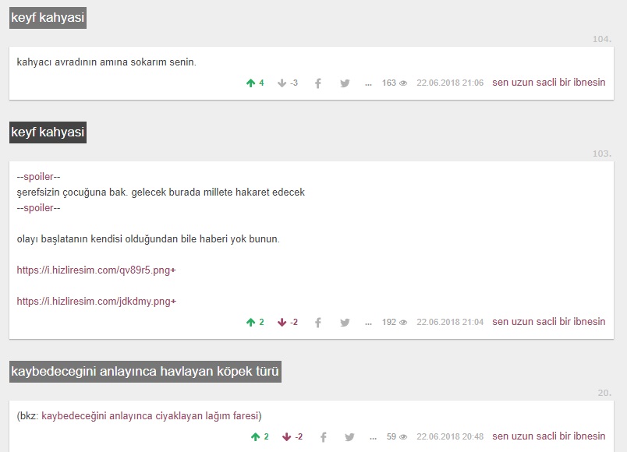Share entry 103 on Facebook
The image size is (627, 452).
click(318, 322)
